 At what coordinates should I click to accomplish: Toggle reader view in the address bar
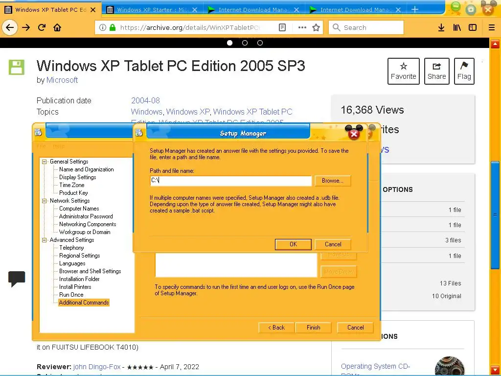(x=282, y=27)
